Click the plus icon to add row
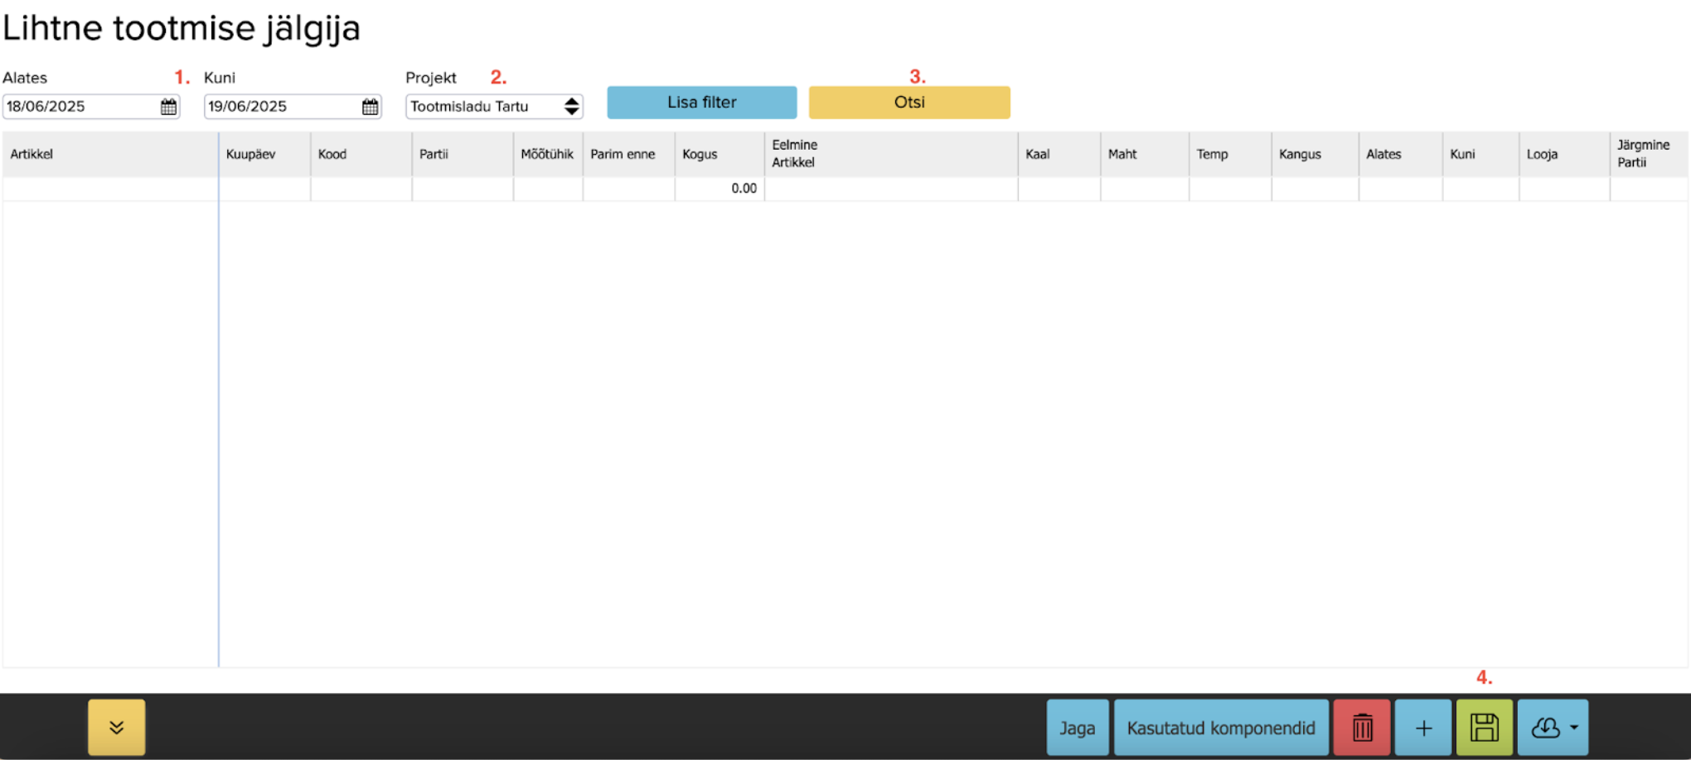The height and width of the screenshot is (760, 1691). 1423,728
